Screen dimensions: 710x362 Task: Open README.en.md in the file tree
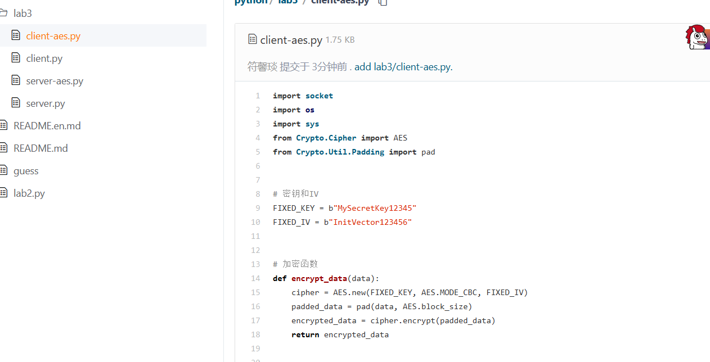[47, 126]
